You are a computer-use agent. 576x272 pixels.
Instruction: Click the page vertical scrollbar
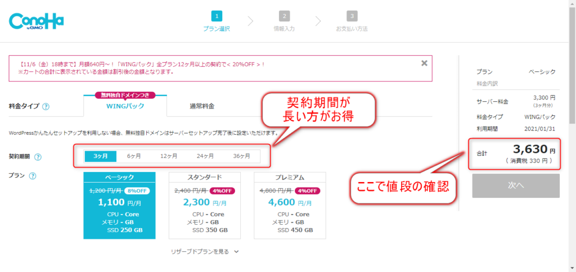(572, 136)
